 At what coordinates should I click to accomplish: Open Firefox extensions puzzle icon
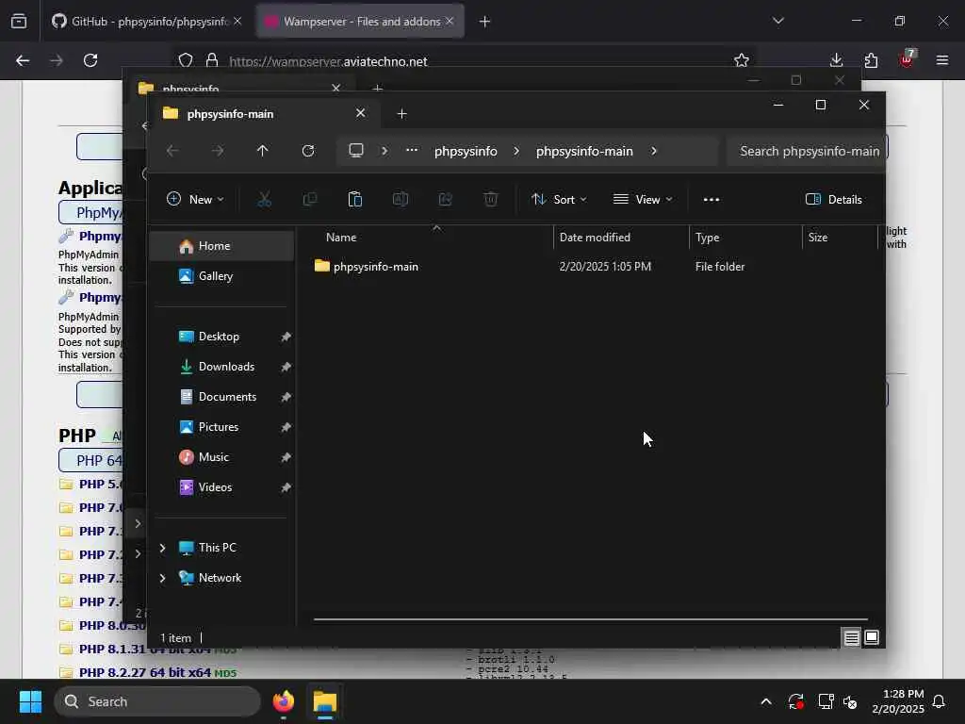tap(871, 60)
